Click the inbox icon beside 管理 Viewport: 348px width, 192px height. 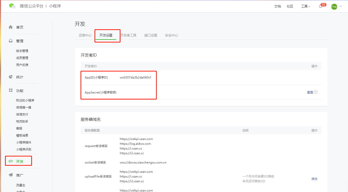(10, 41)
